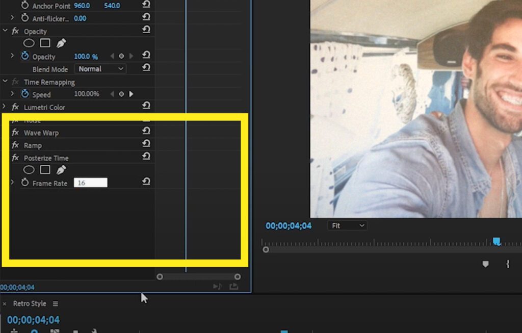The width and height of the screenshot is (522, 333).
Task: Click the Frame Rate input showing 16
Action: coord(90,182)
